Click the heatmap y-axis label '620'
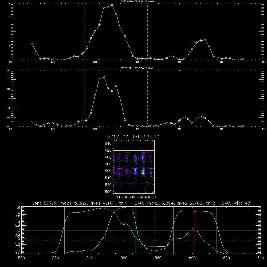Viewport: 267px width, 267px height. [x=108, y=150]
